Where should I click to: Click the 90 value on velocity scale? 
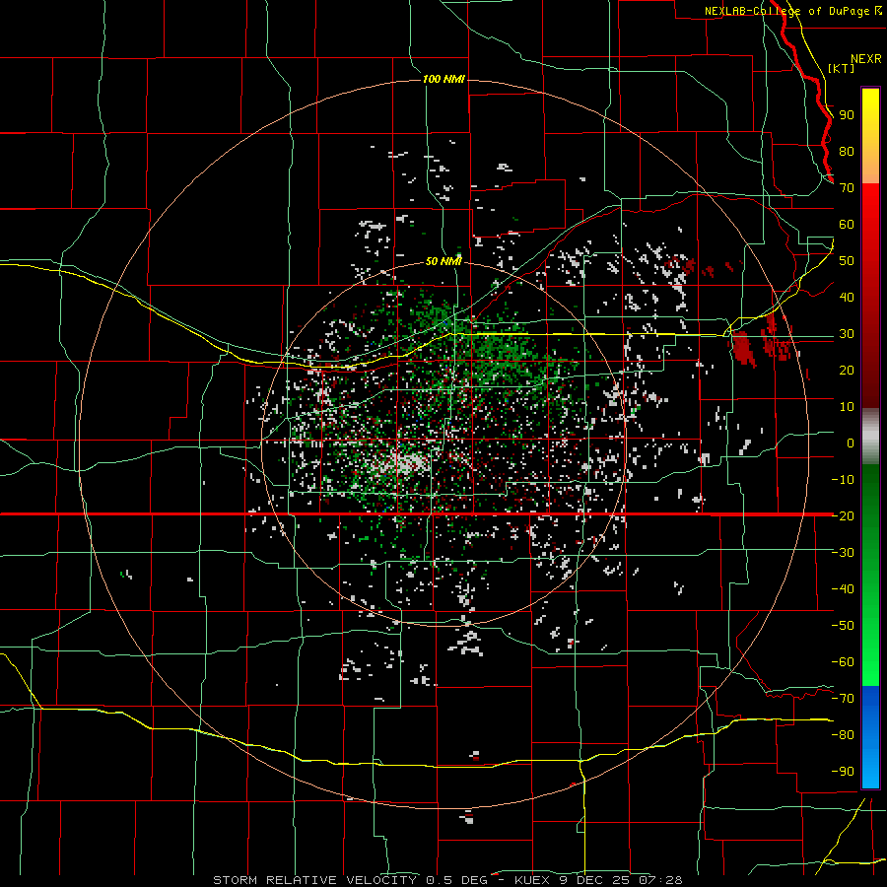pyautogui.click(x=847, y=115)
